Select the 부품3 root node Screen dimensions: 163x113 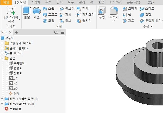pyautogui.click(x=7, y=38)
